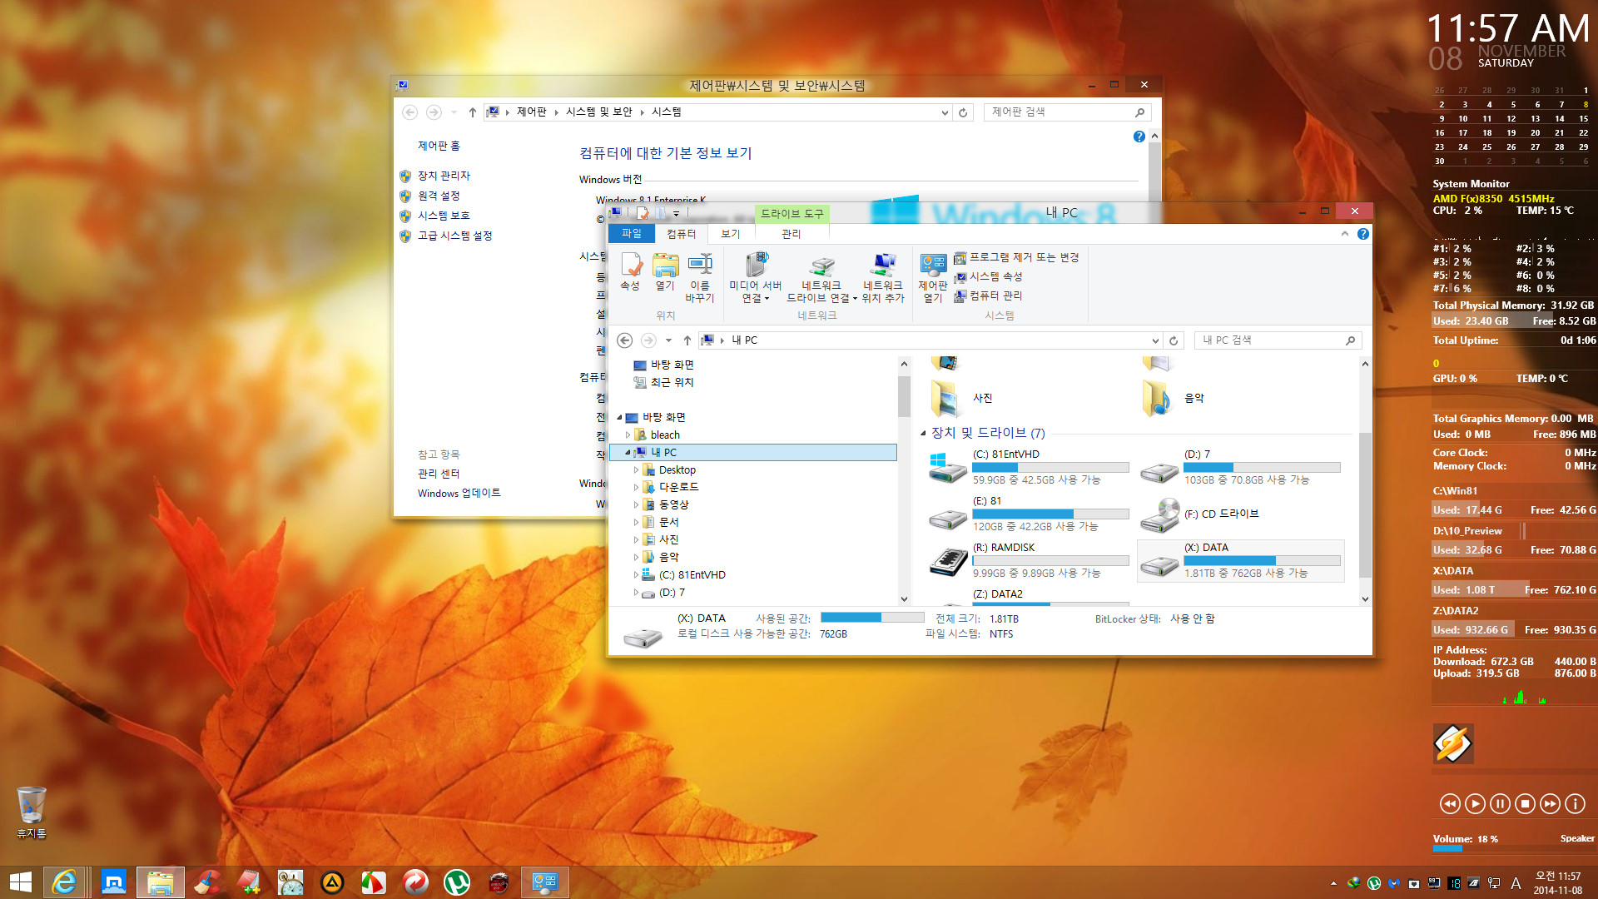Open recent locations dropdown in 내 PC
1598x899 pixels.
(x=668, y=340)
